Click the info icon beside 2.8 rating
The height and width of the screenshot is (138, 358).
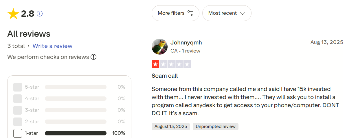tap(40, 14)
